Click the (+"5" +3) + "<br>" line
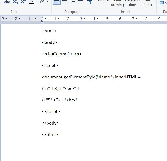167x161 pixels. (x=60, y=100)
